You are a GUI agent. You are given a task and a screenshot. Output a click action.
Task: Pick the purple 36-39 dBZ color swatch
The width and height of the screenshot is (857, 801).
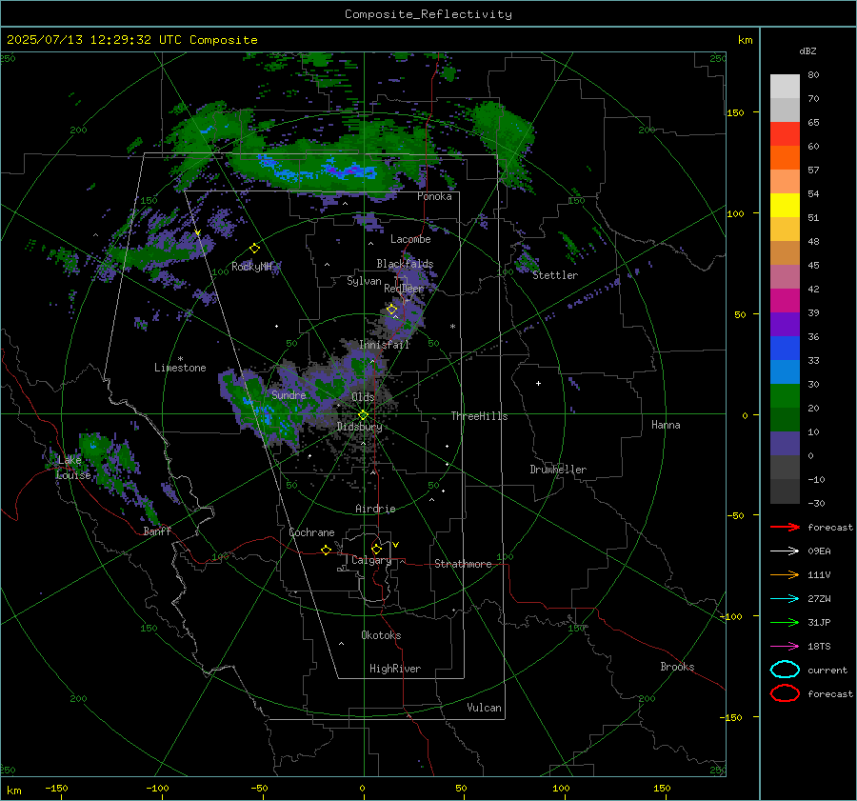coord(785,325)
